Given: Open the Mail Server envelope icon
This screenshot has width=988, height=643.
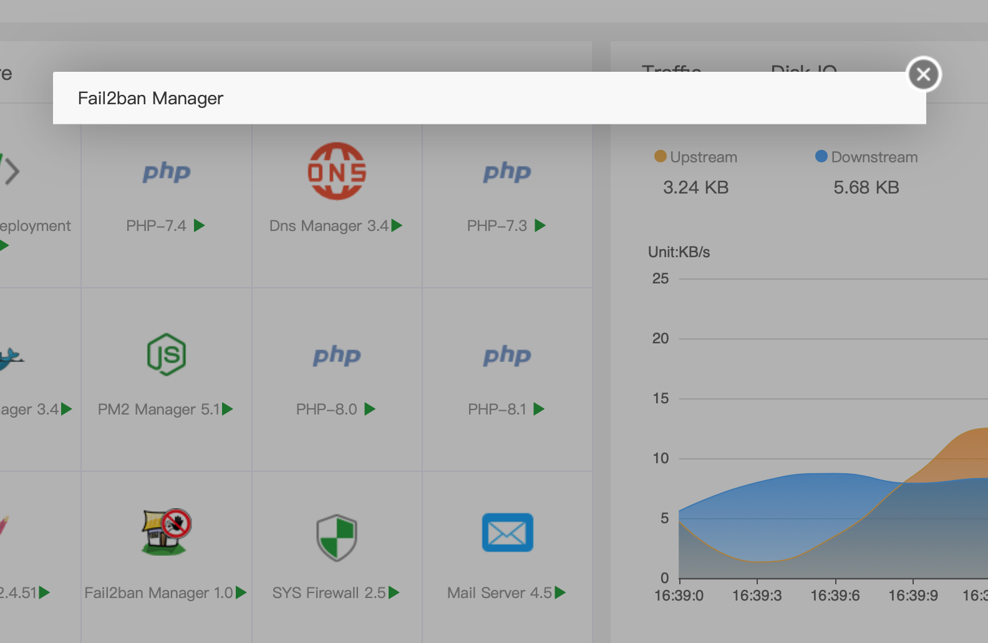Looking at the screenshot, I should point(507,533).
